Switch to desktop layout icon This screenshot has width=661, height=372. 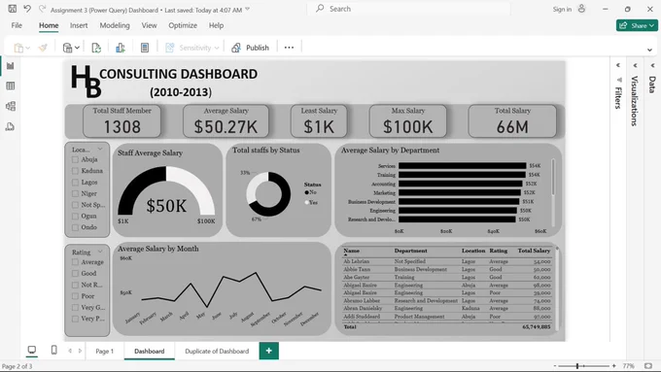(x=32, y=350)
